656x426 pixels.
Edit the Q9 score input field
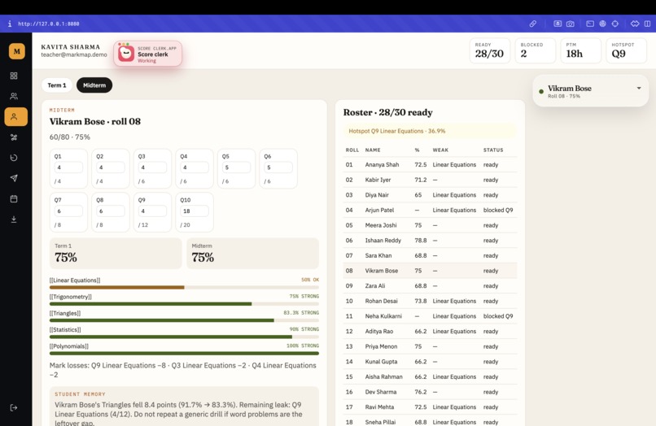pos(152,211)
